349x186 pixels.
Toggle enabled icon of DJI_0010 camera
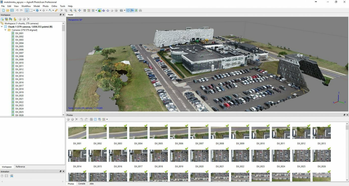tap(13, 63)
